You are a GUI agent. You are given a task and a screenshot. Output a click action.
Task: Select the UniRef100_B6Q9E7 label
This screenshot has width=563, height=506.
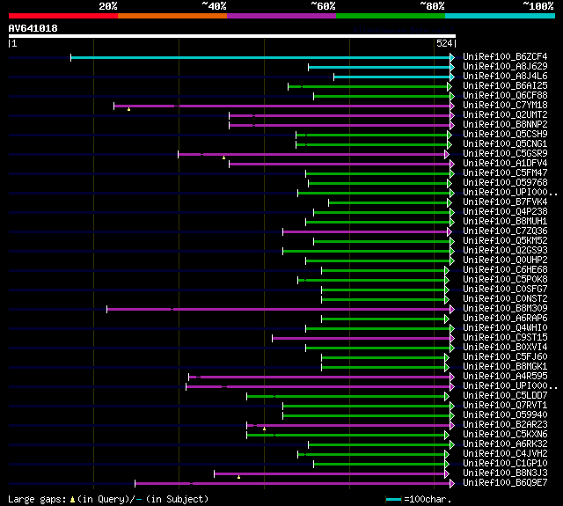[505, 483]
